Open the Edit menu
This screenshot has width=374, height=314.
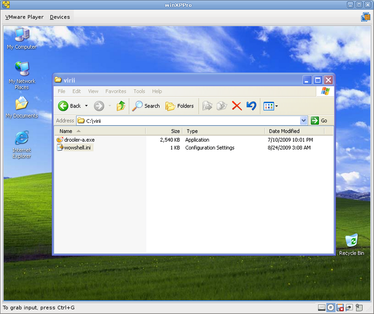(x=77, y=91)
